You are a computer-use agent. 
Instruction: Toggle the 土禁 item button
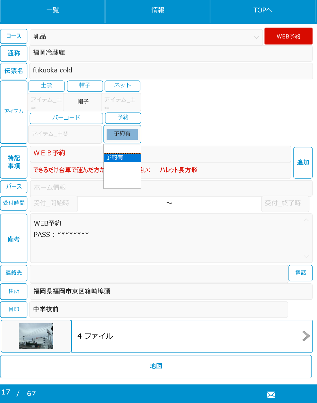click(x=46, y=85)
